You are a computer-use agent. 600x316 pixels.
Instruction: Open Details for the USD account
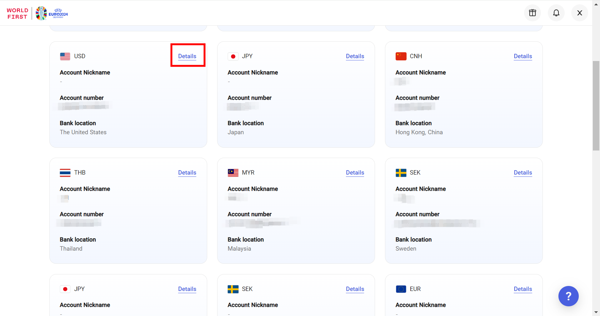tap(187, 56)
